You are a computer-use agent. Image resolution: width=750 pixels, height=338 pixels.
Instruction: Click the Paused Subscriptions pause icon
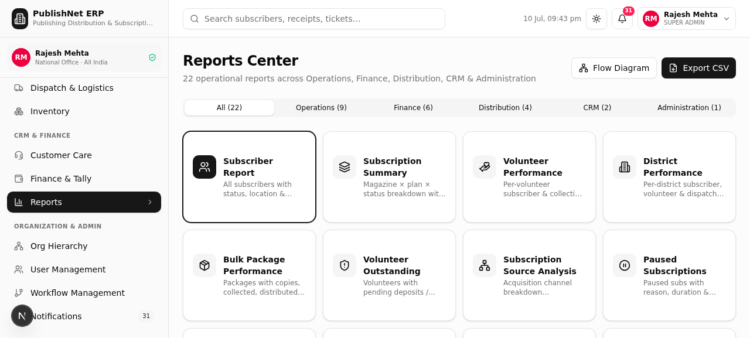point(625,265)
